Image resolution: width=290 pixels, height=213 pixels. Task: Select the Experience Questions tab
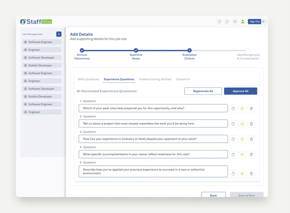click(119, 79)
